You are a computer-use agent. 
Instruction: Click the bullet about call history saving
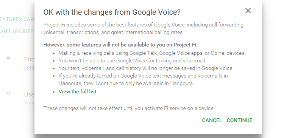[x=146, y=68]
